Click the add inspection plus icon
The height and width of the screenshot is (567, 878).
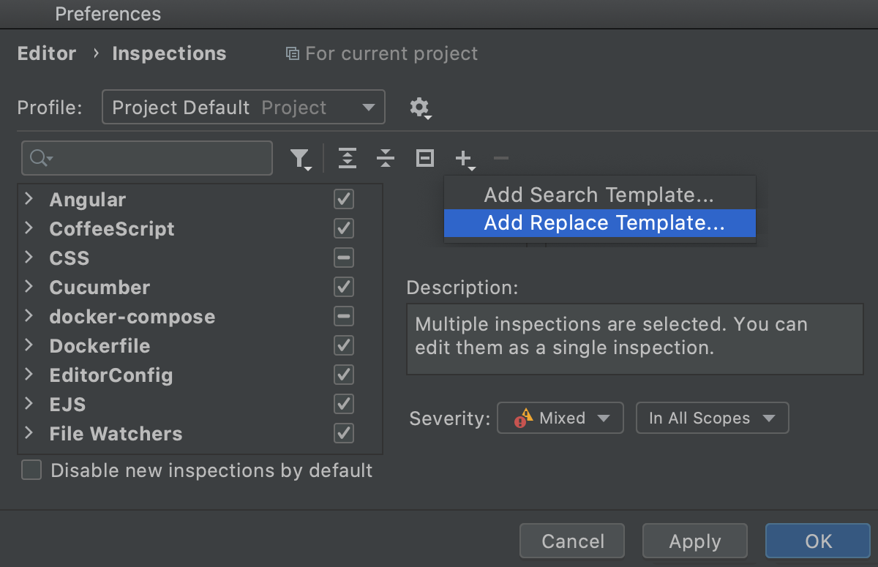tap(464, 158)
